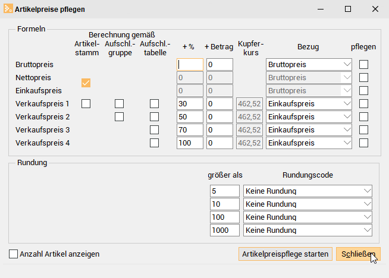Minimize the dialog window
The image size is (389, 278).
tap(321, 9)
